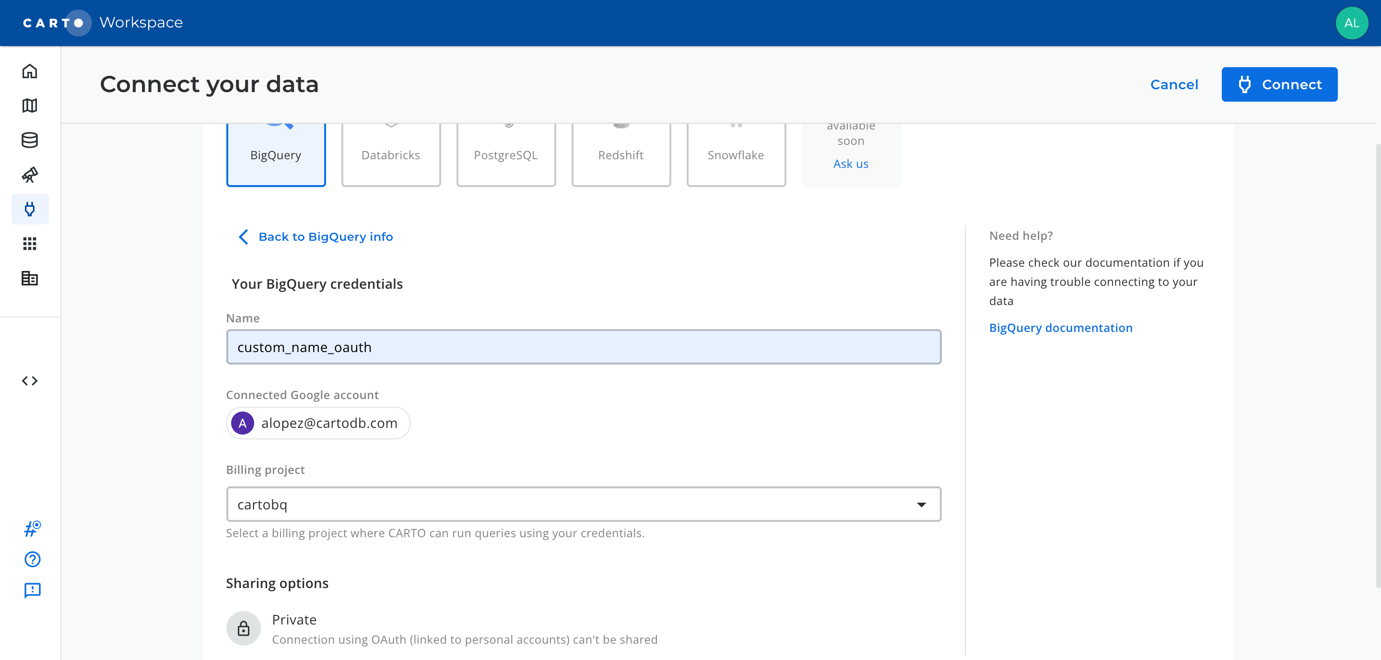
Task: Click the Private lock icon
Action: point(244,628)
